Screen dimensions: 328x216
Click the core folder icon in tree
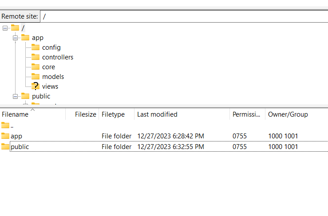click(x=36, y=67)
